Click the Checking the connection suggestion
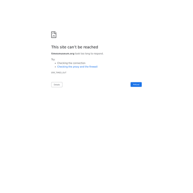 tap(71, 63)
